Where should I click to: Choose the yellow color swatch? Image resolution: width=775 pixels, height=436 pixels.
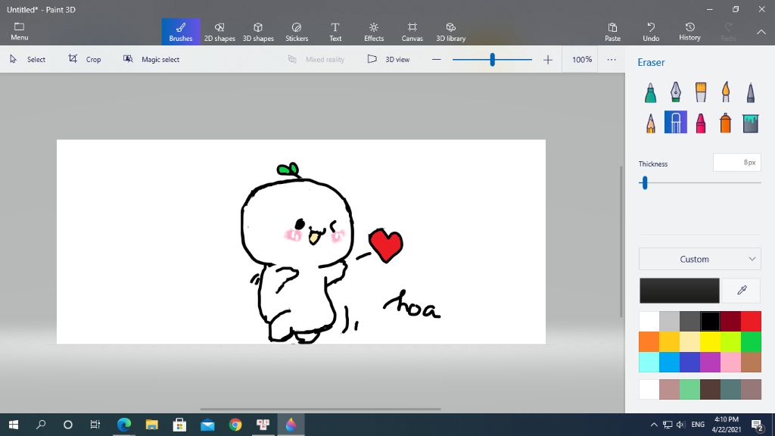pos(710,341)
